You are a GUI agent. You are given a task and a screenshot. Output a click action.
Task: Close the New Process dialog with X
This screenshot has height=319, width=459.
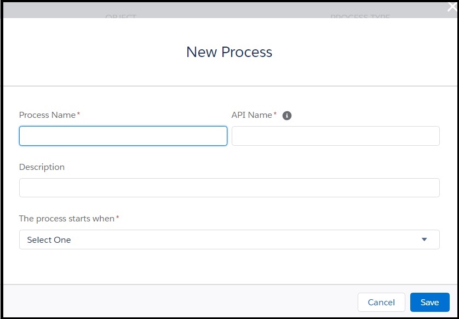pyautogui.click(x=452, y=7)
